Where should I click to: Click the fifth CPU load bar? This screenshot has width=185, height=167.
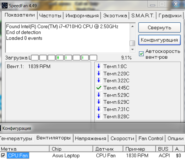pyautogui.click(x=68, y=58)
